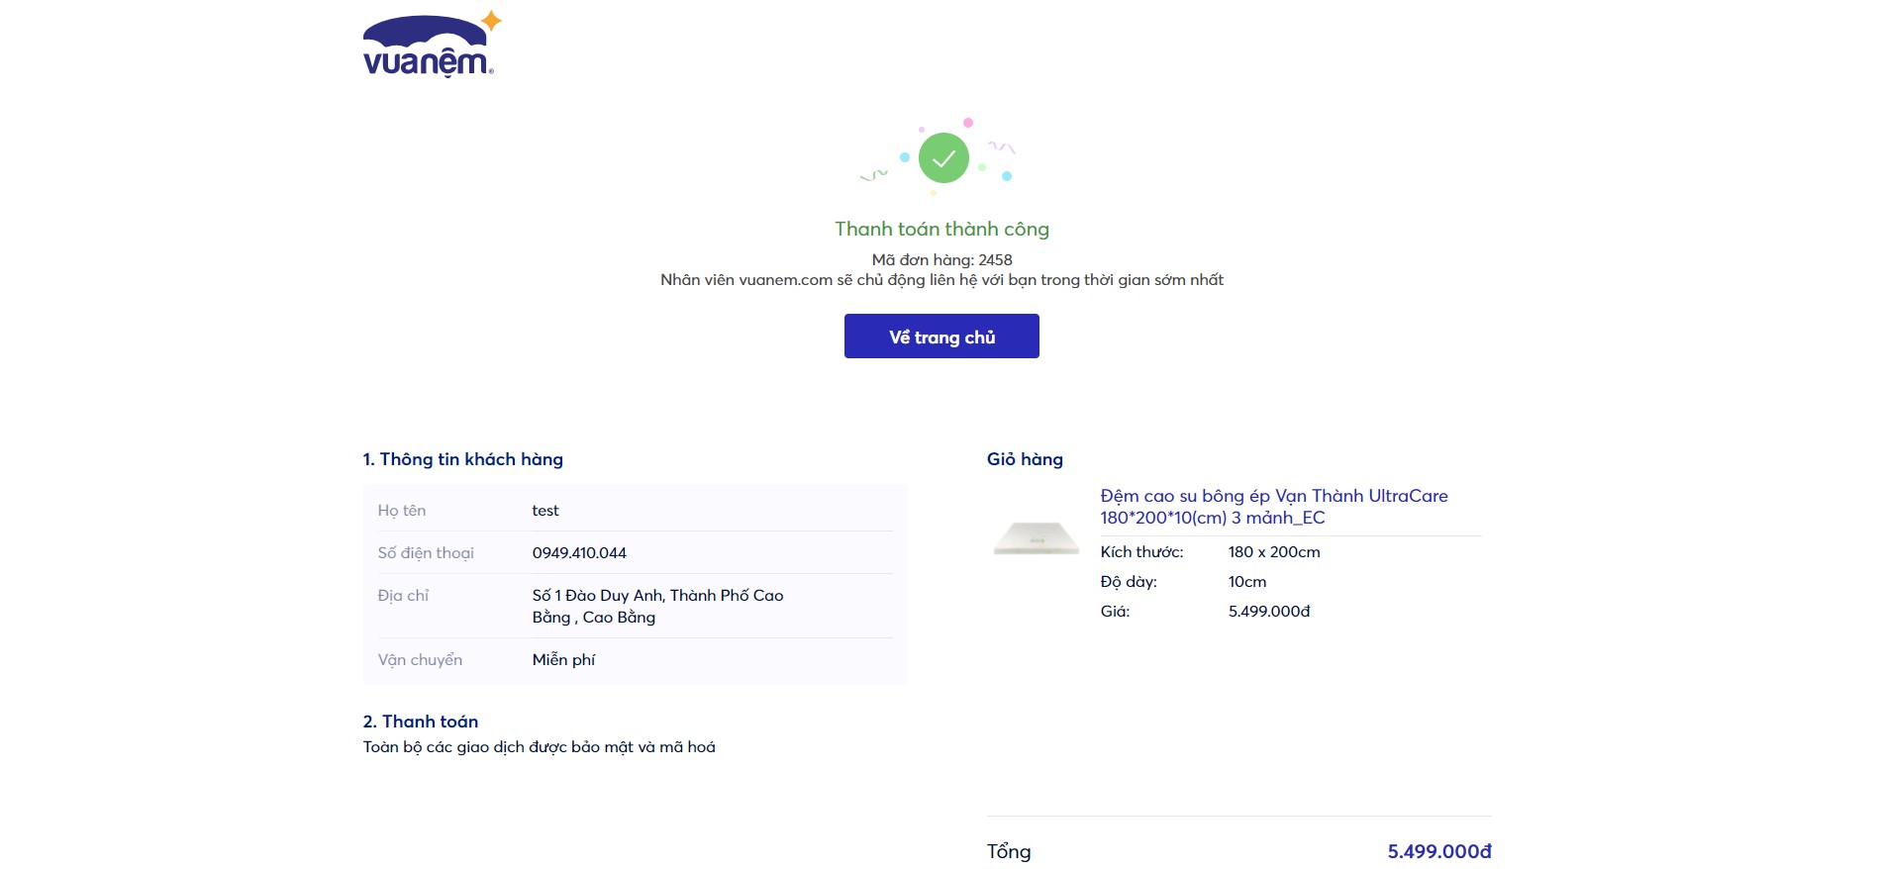Select customer name value test

pyautogui.click(x=545, y=511)
